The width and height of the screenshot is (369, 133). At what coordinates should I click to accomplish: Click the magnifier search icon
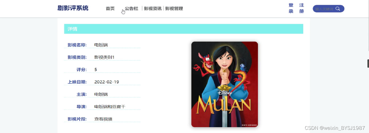(338, 9)
